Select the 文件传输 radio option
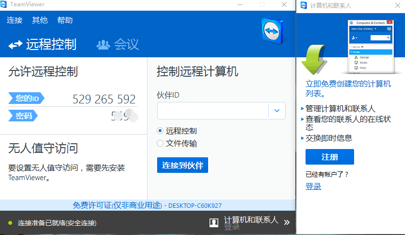 pos(161,143)
